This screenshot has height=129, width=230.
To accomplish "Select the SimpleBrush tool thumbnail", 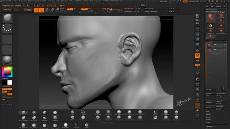I will click(211, 26).
